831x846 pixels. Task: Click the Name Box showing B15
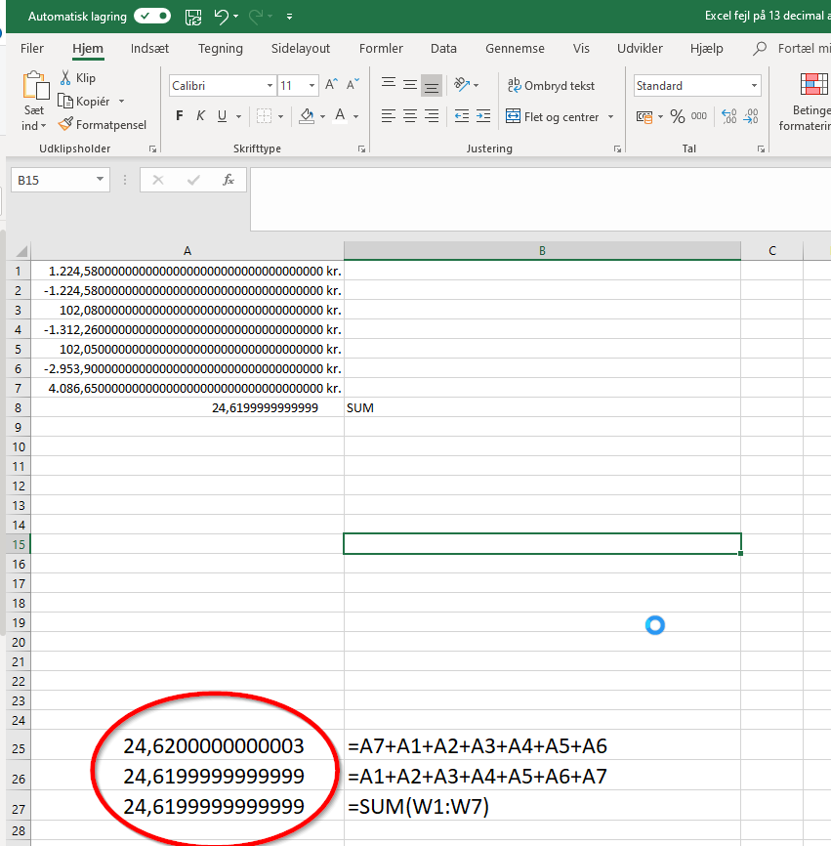pos(61,180)
